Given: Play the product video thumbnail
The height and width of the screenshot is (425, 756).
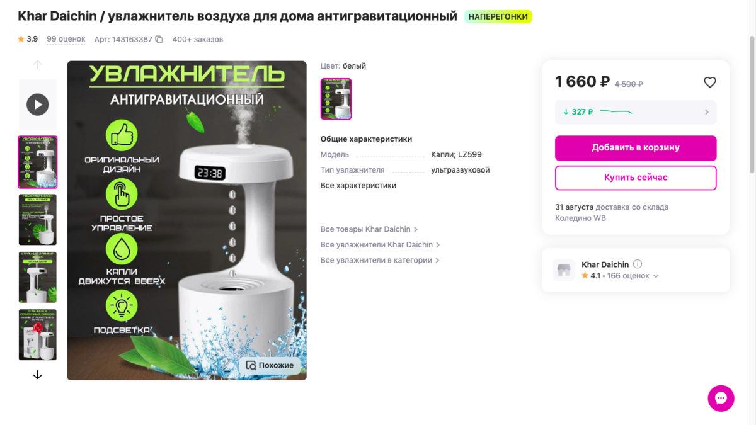Looking at the screenshot, I should pos(38,105).
